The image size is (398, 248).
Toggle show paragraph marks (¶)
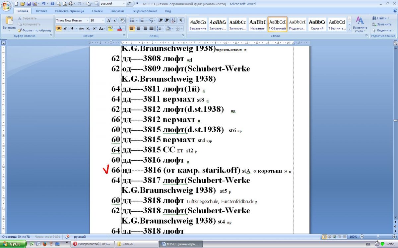pos(181,20)
